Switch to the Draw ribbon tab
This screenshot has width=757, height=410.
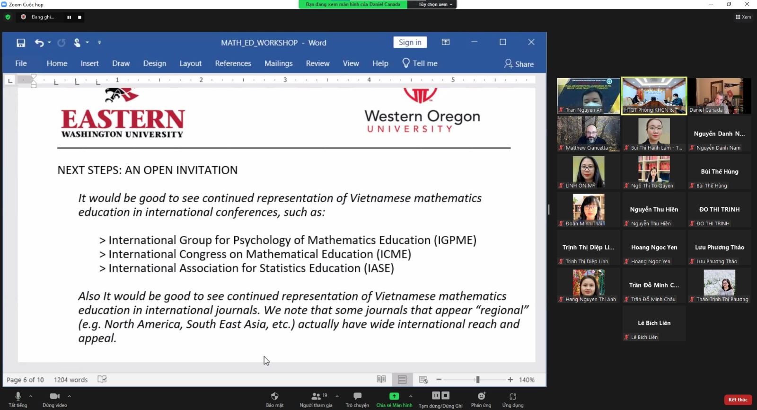[x=121, y=63]
